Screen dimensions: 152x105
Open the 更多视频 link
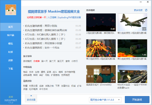click(x=138, y=10)
